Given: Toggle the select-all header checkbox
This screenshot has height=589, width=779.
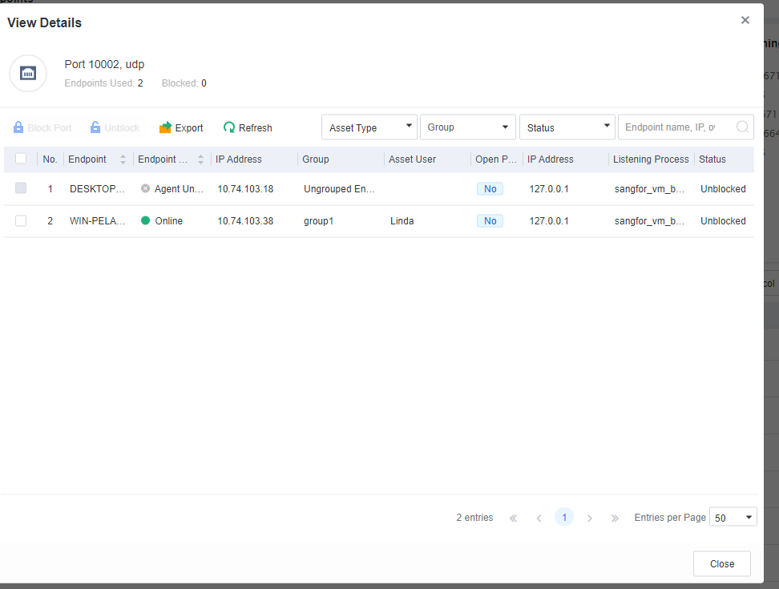Looking at the screenshot, I should tap(21, 159).
